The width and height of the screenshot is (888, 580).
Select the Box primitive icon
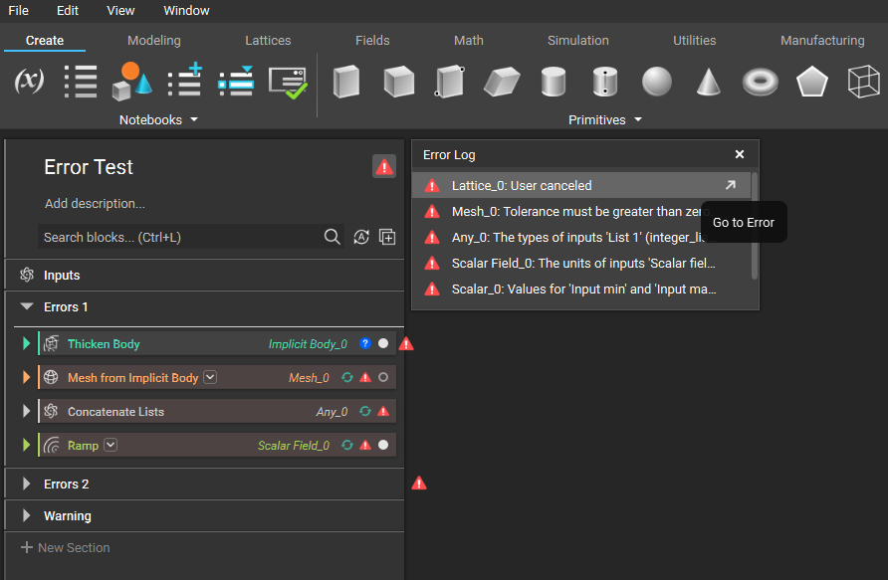tap(346, 82)
